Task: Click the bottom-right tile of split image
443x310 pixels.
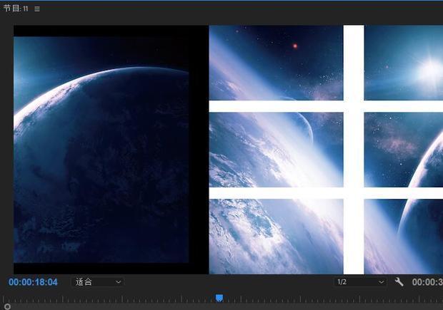Action: pos(403,236)
